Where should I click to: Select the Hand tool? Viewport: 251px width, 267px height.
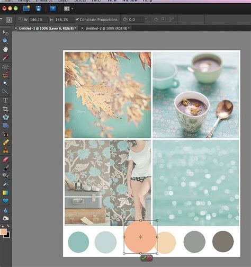pos(5,49)
